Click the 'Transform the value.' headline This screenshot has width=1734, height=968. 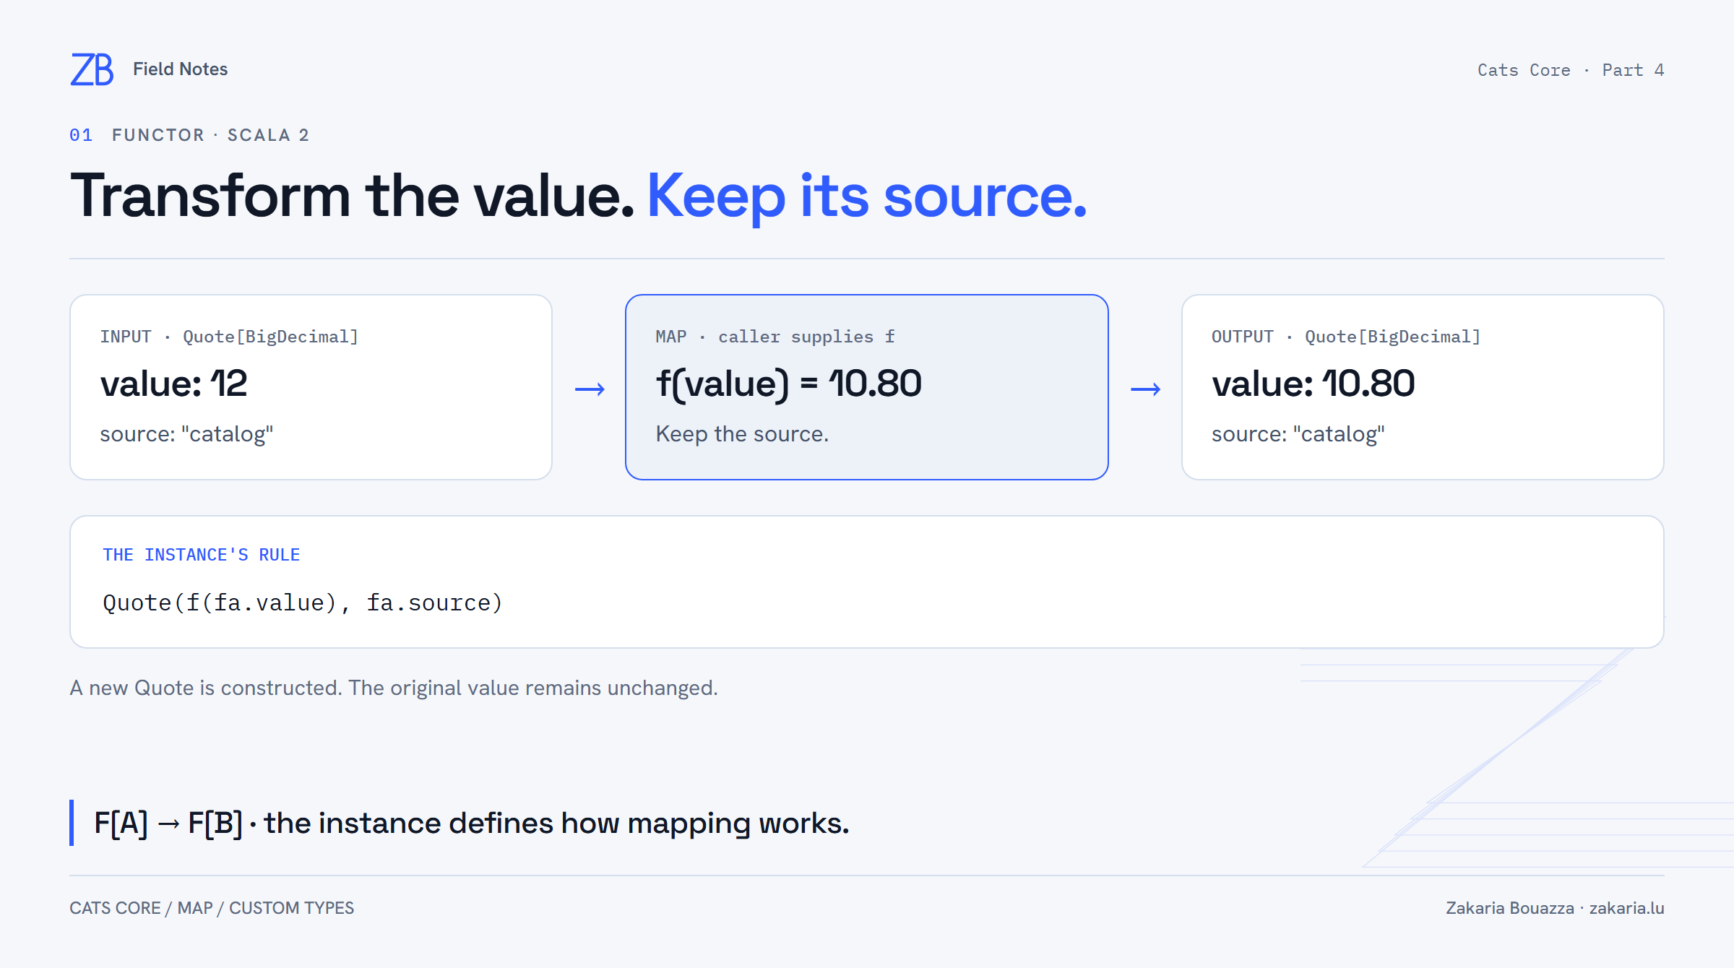353,195
